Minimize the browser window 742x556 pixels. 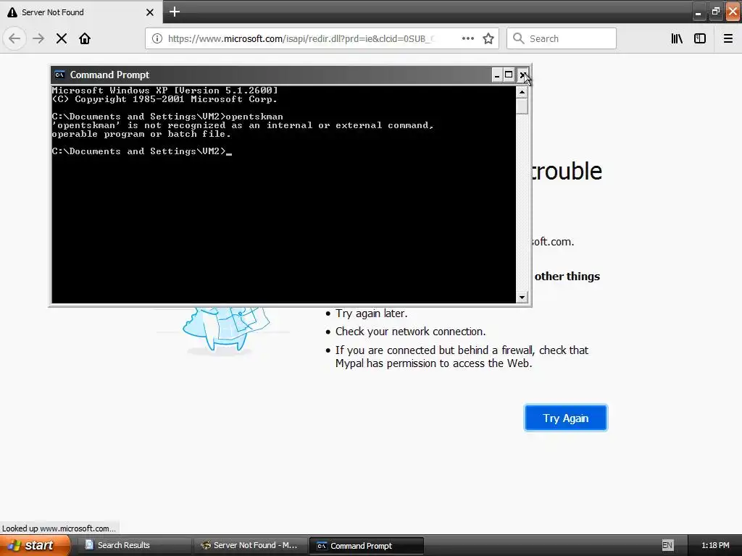[699, 12]
